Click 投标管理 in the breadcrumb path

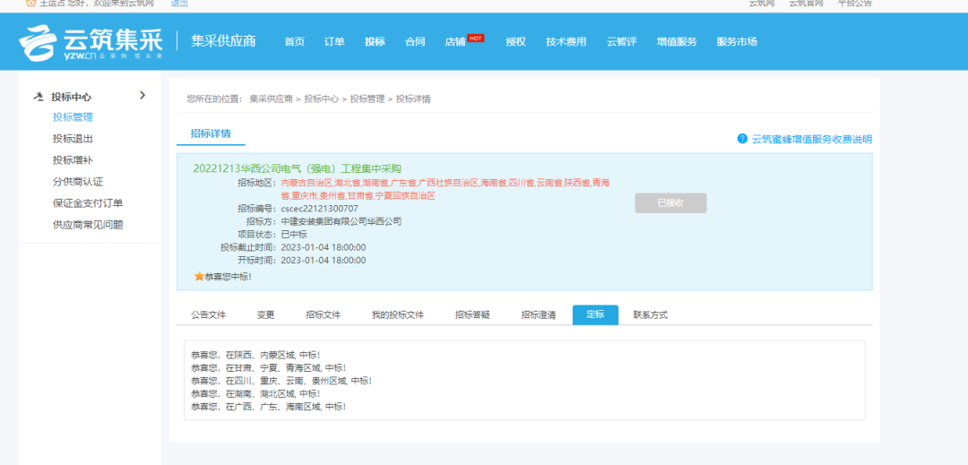[367, 99]
